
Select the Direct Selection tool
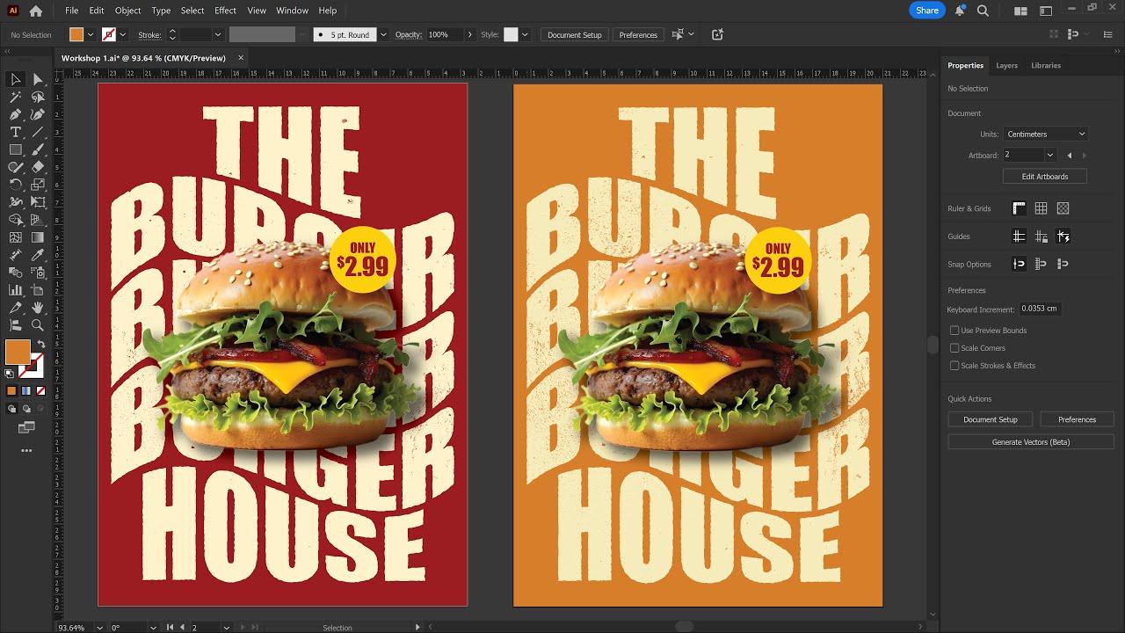coord(38,80)
